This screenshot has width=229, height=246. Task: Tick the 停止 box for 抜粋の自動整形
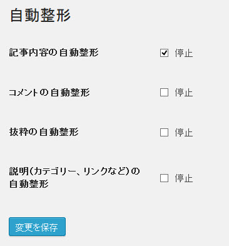tap(164, 132)
